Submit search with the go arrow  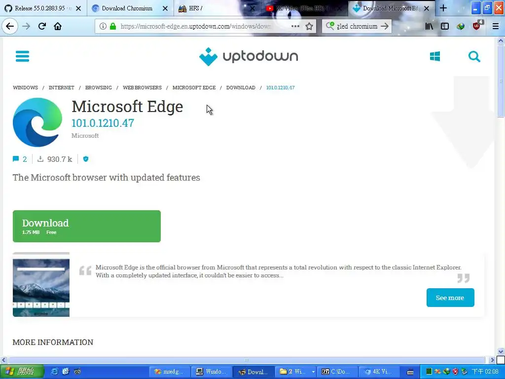click(x=385, y=26)
